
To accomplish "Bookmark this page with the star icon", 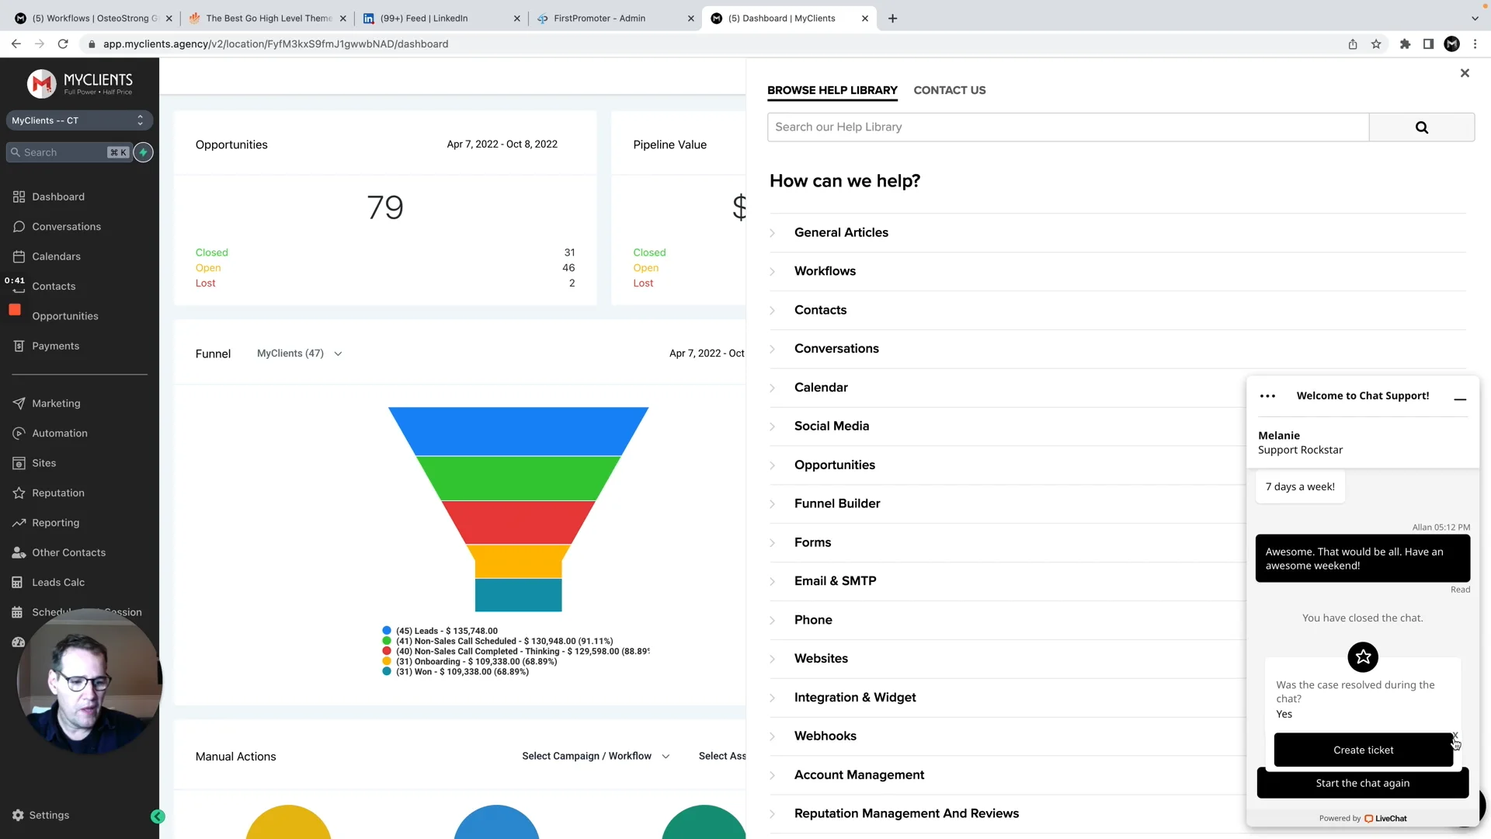I will pyautogui.click(x=1376, y=44).
